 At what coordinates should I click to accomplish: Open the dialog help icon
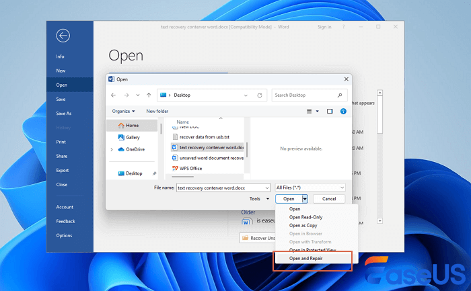343,111
